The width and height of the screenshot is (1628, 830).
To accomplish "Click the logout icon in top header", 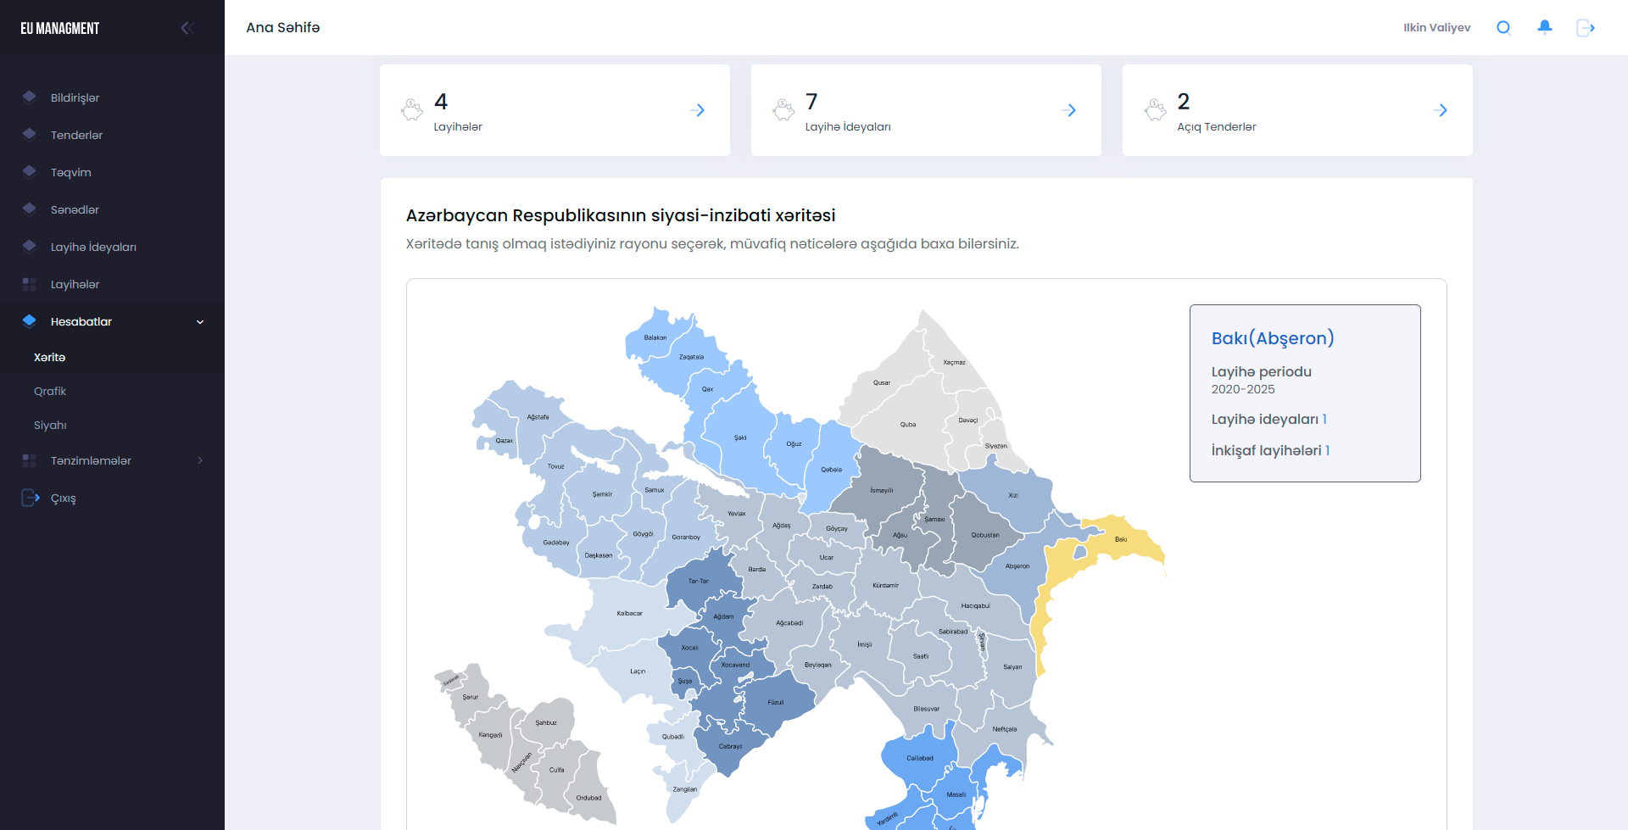I will click(1585, 28).
